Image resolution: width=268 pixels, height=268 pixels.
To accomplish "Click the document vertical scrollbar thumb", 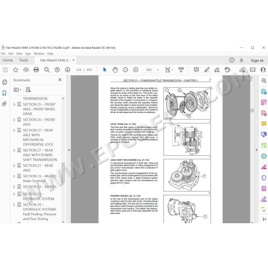I will tap(252, 110).
